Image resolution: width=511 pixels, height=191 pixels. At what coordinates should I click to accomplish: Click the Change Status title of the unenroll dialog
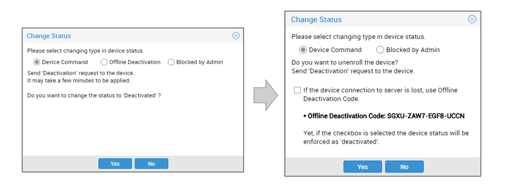[317, 20]
